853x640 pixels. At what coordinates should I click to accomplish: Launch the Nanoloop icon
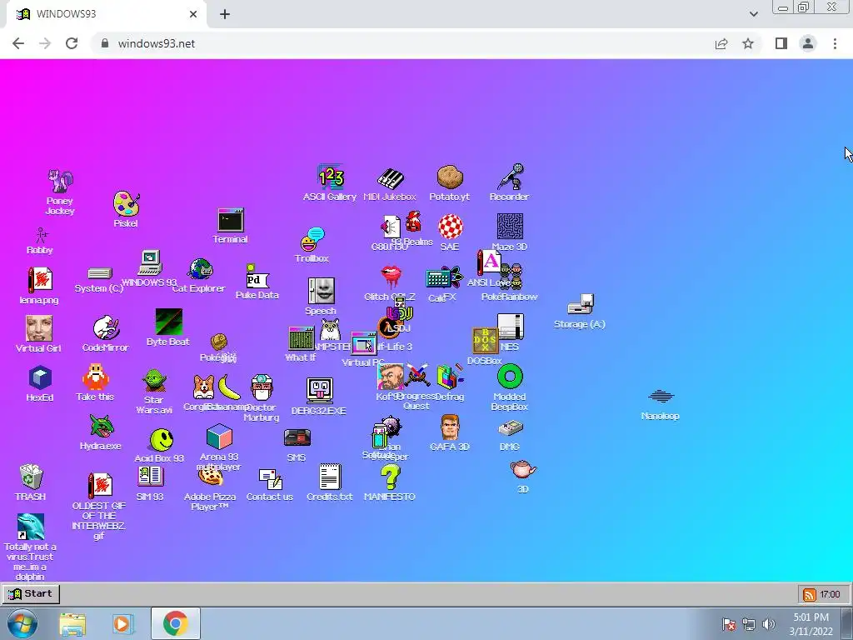coord(661,396)
